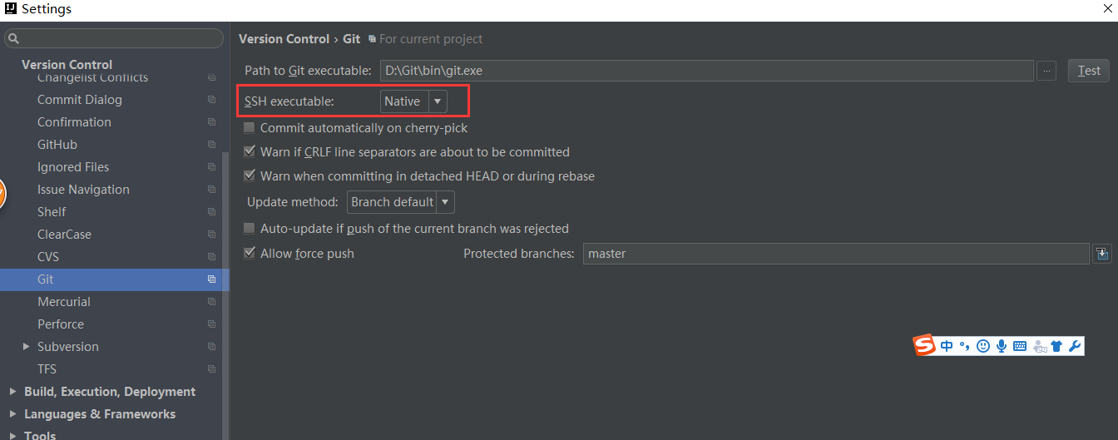Click the Sogou S logo in IME bar
Viewport: 1118px width, 440px height.
click(x=925, y=345)
